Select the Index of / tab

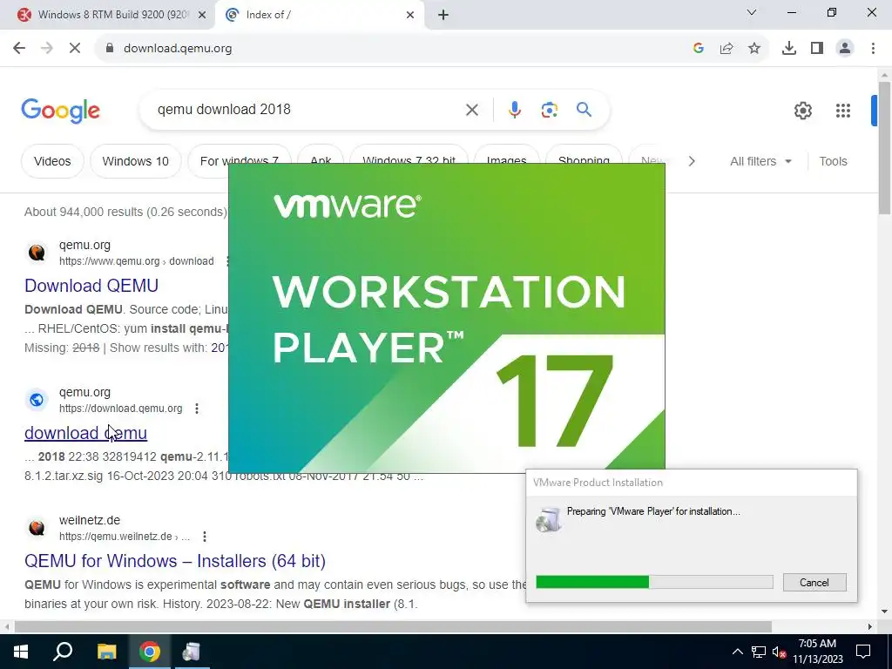320,15
